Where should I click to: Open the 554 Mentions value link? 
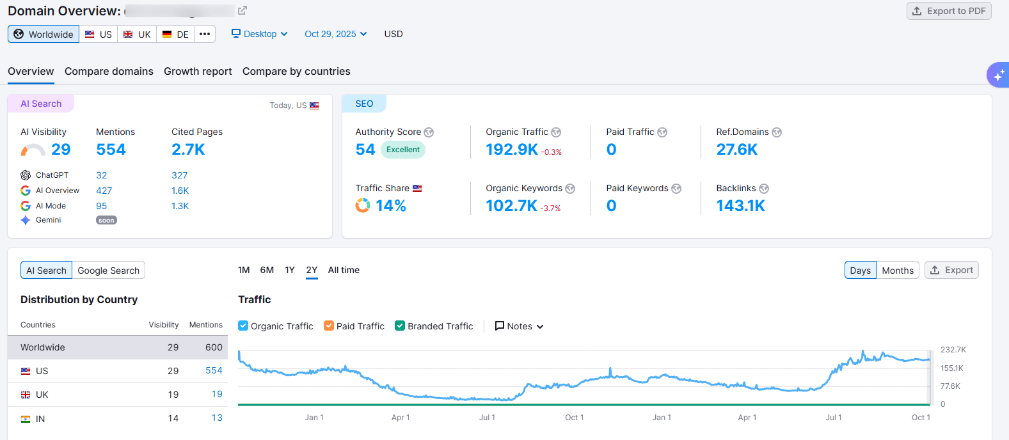click(111, 150)
